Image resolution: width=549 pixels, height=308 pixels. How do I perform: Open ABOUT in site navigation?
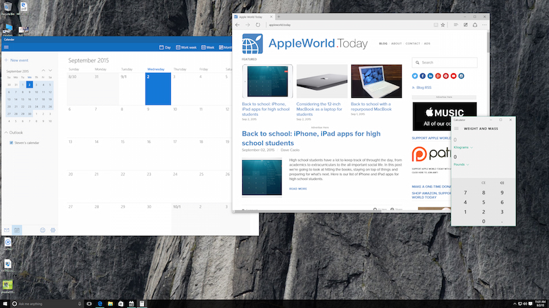[397, 44]
